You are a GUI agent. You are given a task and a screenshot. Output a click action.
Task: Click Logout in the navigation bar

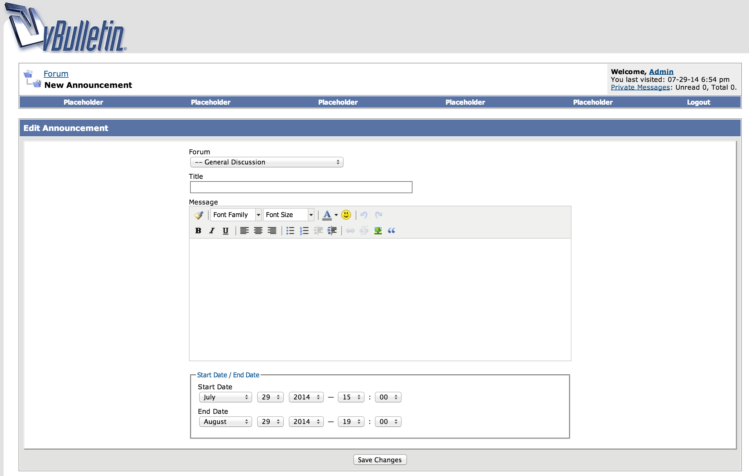(698, 102)
